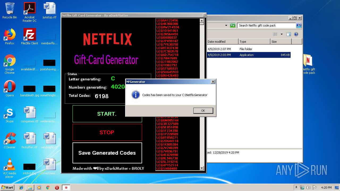Open Chrome from the taskbar
Image resolution: width=340 pixels, height=191 pixels.
click(x=48, y=188)
